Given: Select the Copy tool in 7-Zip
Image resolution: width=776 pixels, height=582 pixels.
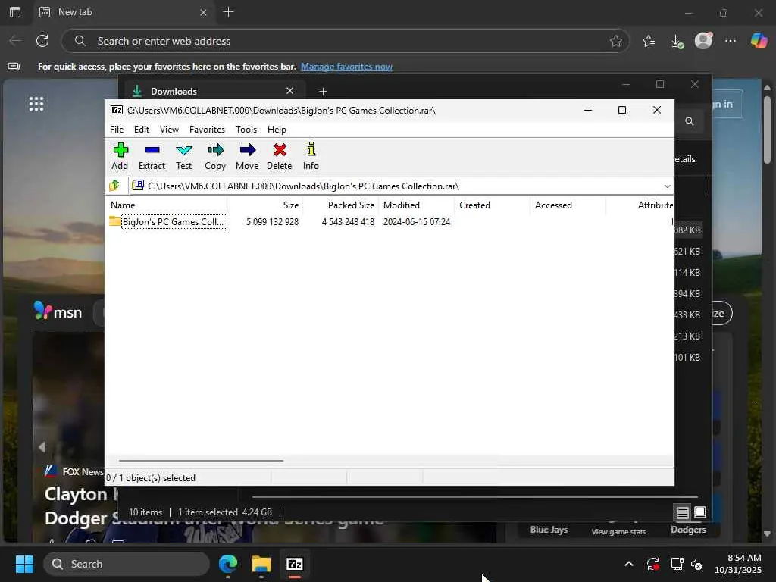Looking at the screenshot, I should (x=215, y=156).
